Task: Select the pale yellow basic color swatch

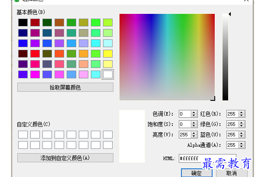Action: pyautogui.click(x=108, y=64)
